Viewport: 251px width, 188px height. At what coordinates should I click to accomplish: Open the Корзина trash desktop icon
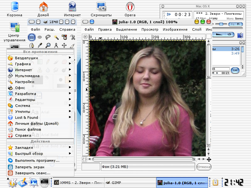coord(14,9)
